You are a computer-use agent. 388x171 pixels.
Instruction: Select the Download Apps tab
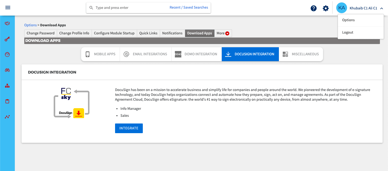(x=200, y=33)
